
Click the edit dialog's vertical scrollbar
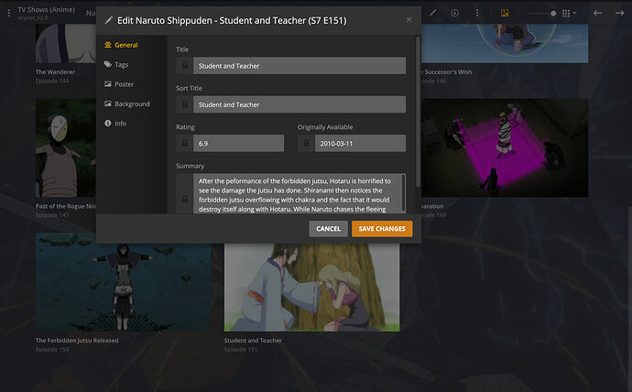(418, 112)
